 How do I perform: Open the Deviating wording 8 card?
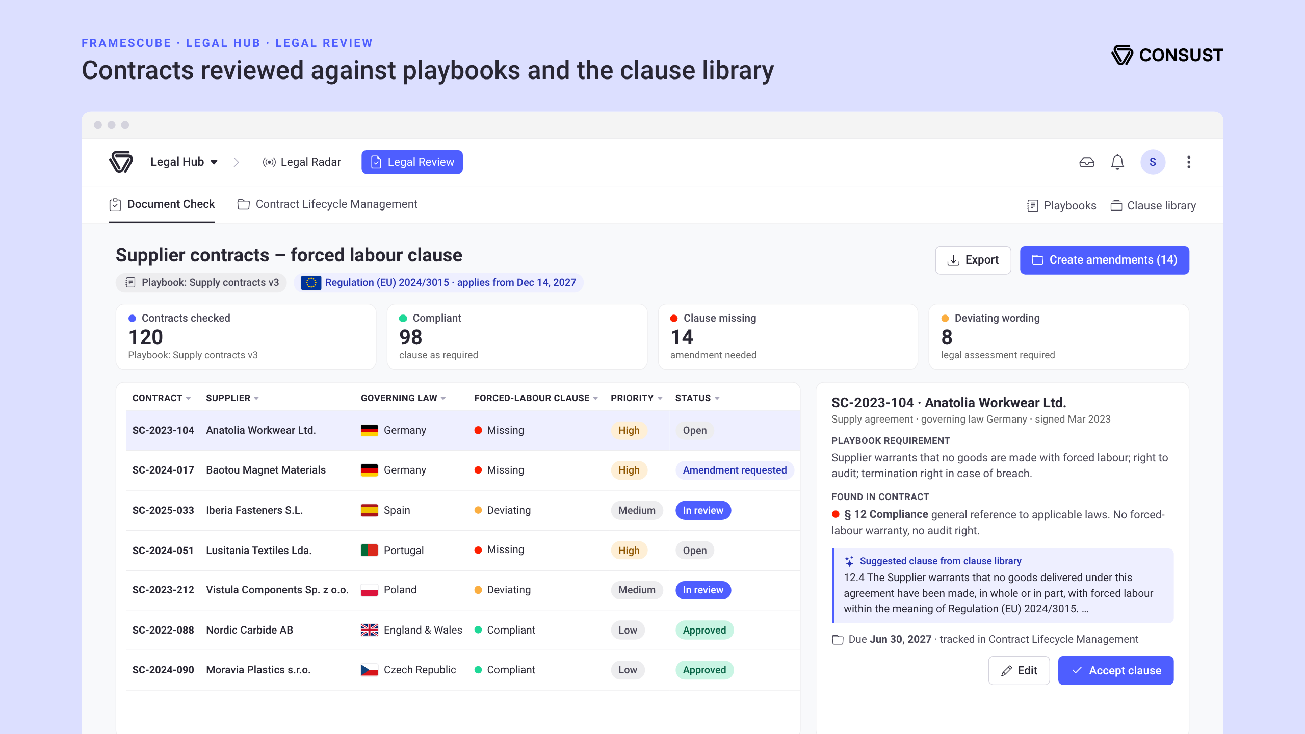(1059, 336)
